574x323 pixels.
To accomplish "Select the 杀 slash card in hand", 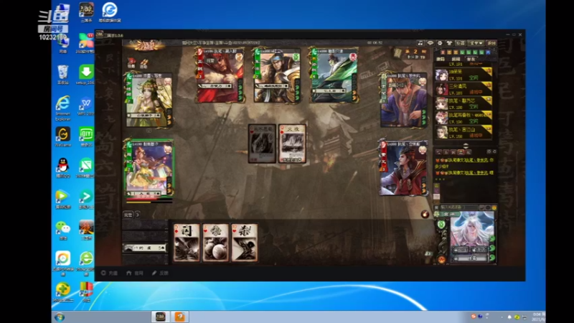I will click(244, 243).
